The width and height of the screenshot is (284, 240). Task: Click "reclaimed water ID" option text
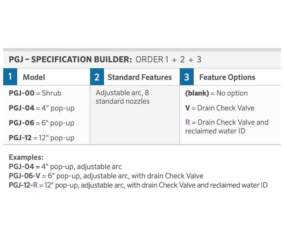(x=215, y=131)
